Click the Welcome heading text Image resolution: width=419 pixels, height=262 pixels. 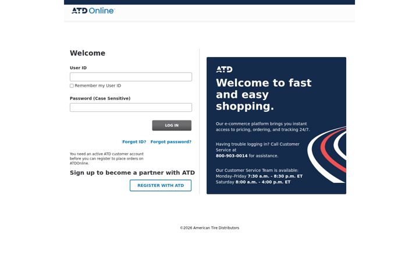[87, 53]
